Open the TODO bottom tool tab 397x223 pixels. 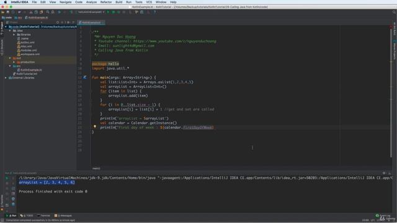pyautogui.click(x=27, y=216)
